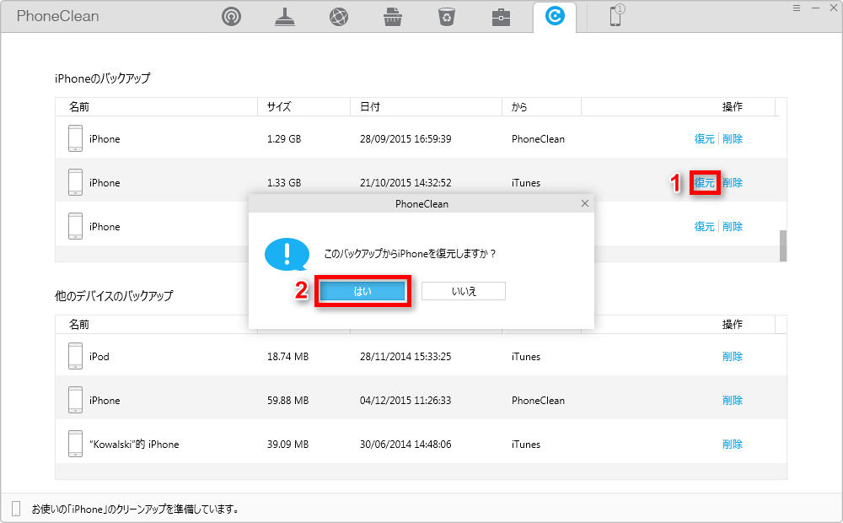This screenshot has width=843, height=523.
Task: Switch to the Restore backup tab
Action: [555, 15]
